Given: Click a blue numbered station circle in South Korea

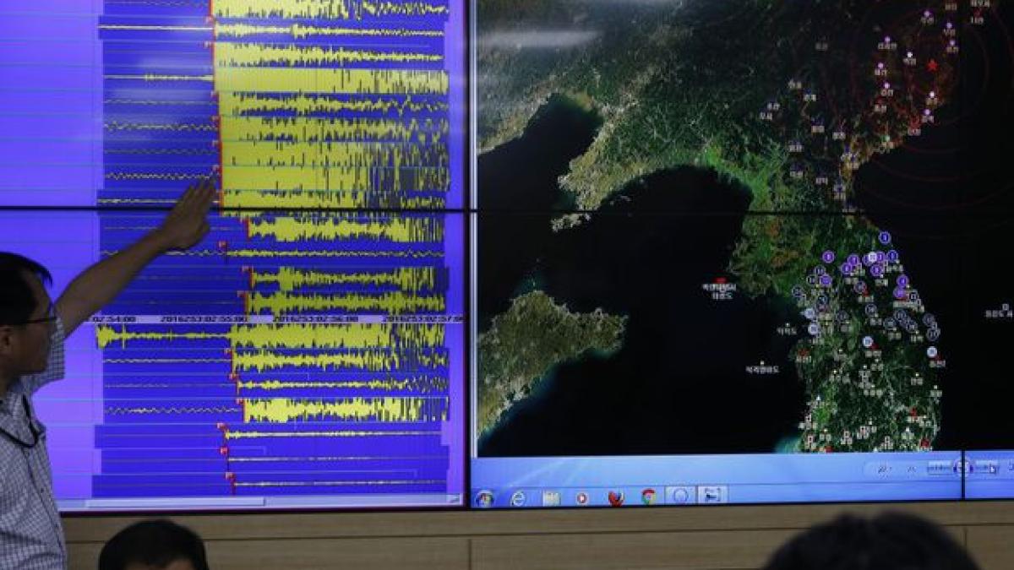Looking at the screenshot, I should (885, 237).
